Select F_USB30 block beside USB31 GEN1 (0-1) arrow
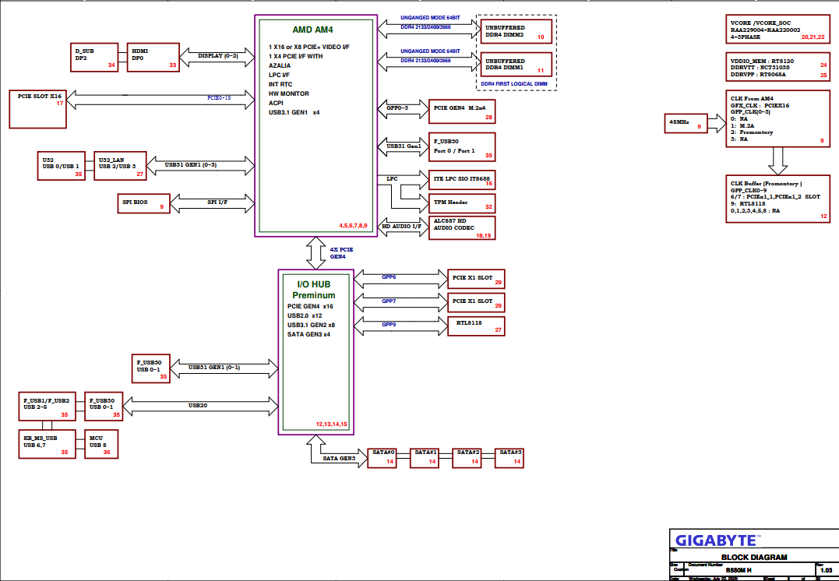 [151, 368]
